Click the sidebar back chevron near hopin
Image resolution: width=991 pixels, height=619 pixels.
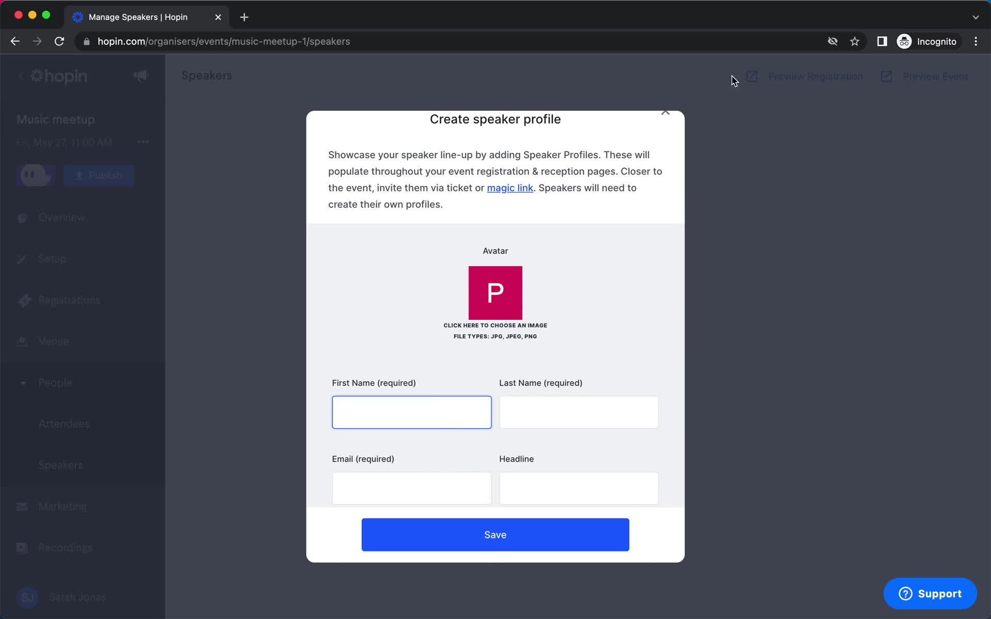point(21,76)
